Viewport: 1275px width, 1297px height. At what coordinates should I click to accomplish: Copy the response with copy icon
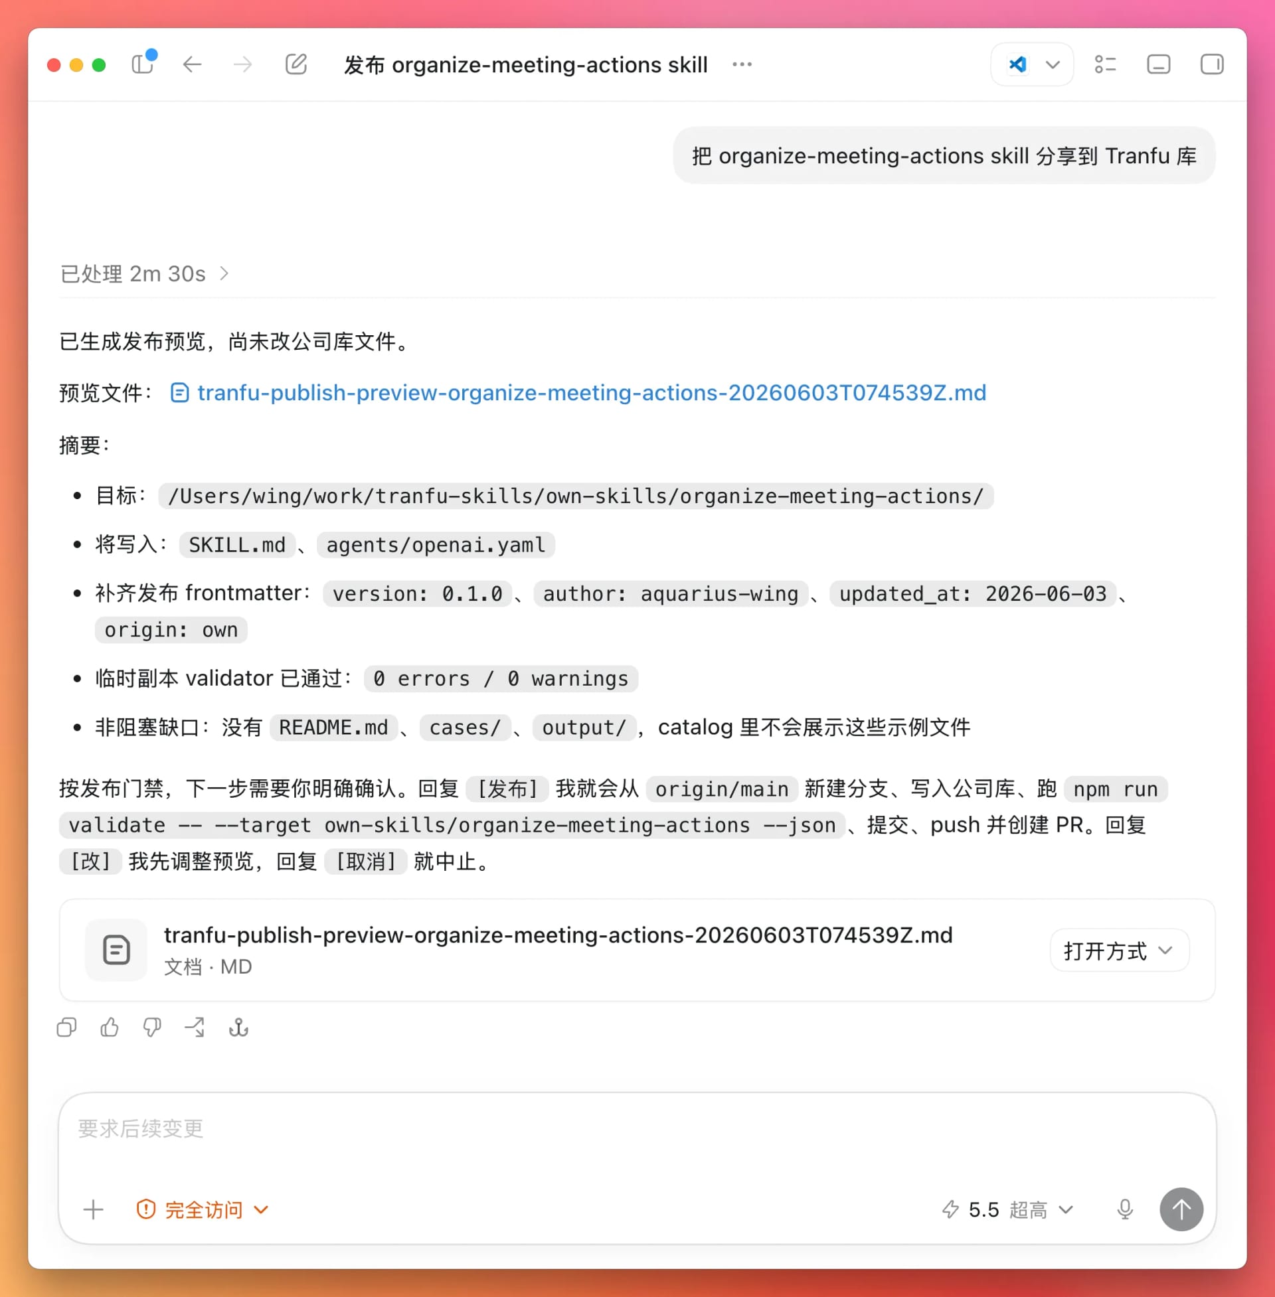coord(67,1028)
